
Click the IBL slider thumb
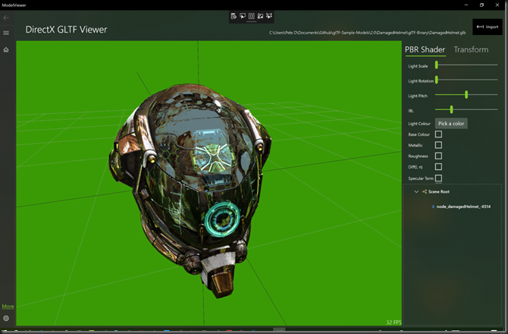click(x=451, y=109)
